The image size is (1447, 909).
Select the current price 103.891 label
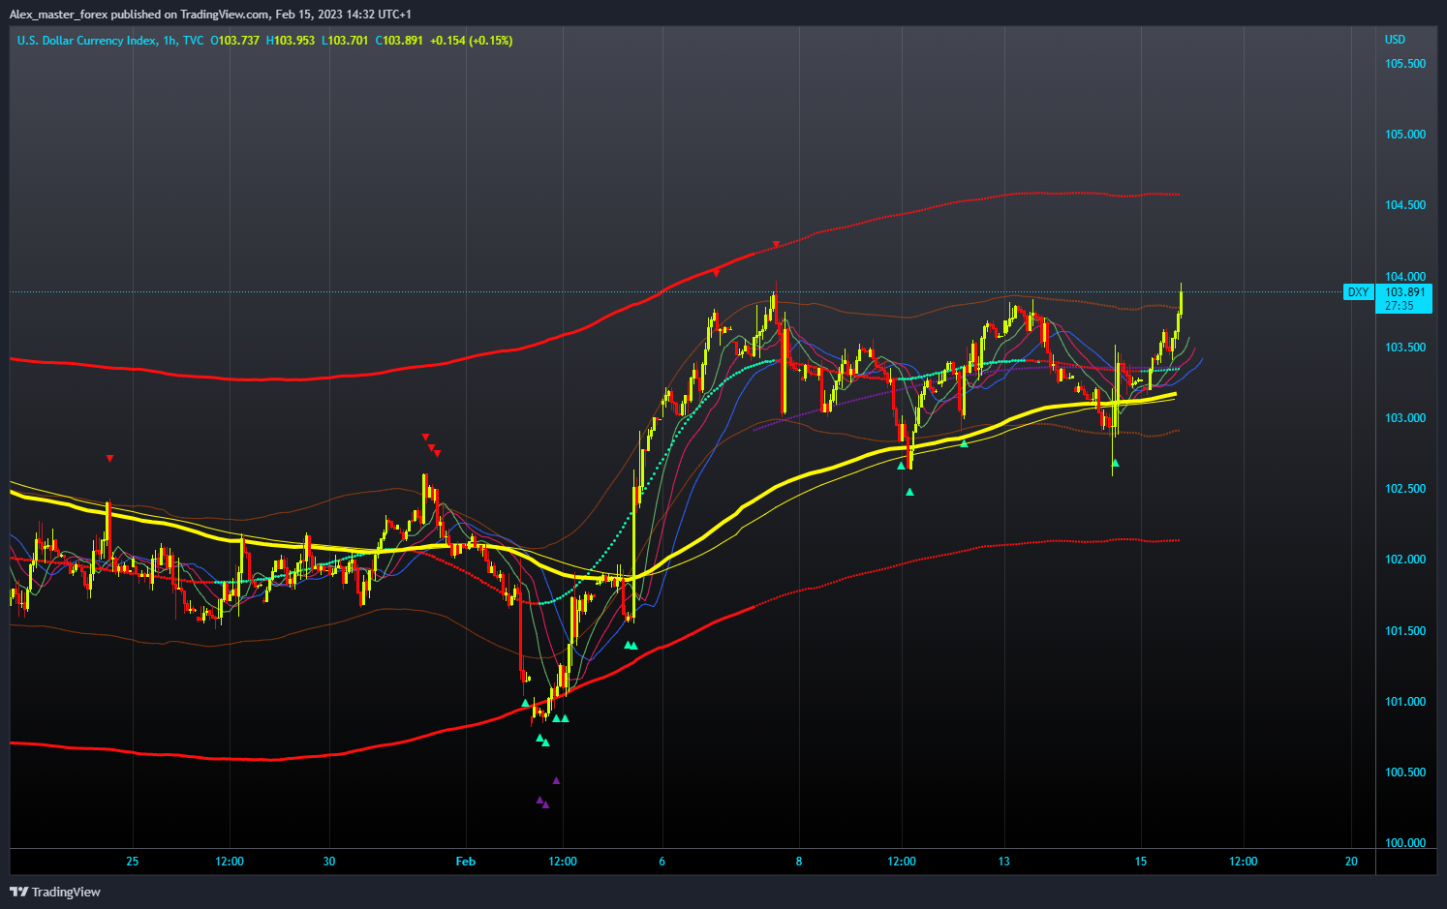pos(1404,292)
